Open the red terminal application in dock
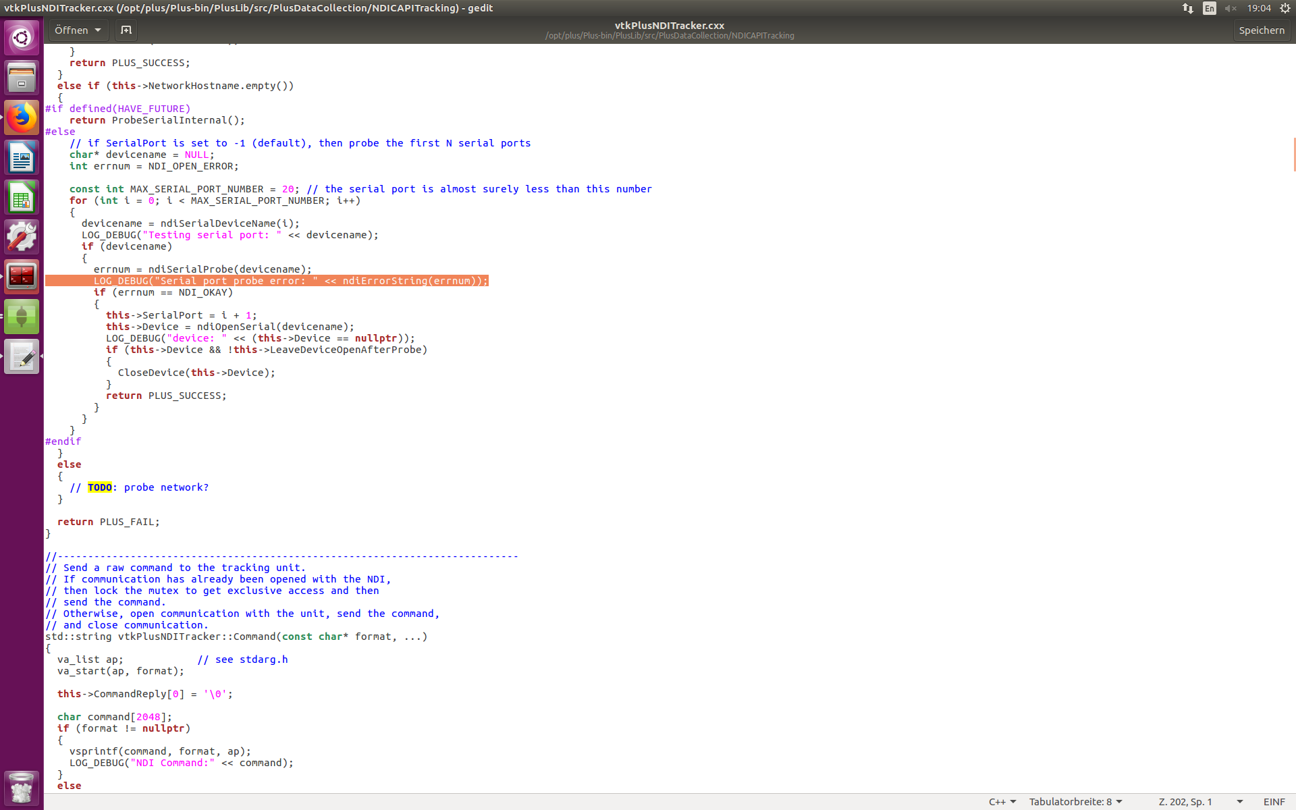 point(22,277)
